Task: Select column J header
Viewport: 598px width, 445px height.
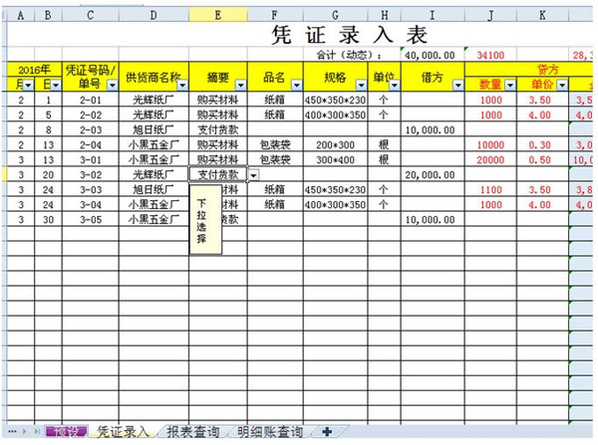Action: (490, 15)
